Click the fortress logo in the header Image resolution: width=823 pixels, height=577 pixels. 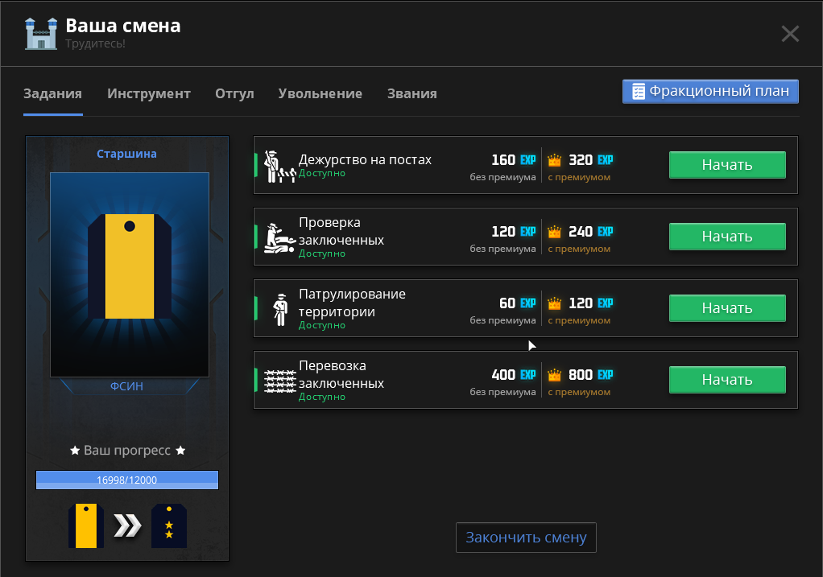point(40,33)
